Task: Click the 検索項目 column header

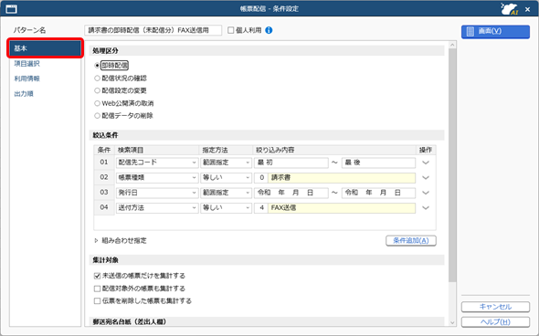Action: coord(157,150)
